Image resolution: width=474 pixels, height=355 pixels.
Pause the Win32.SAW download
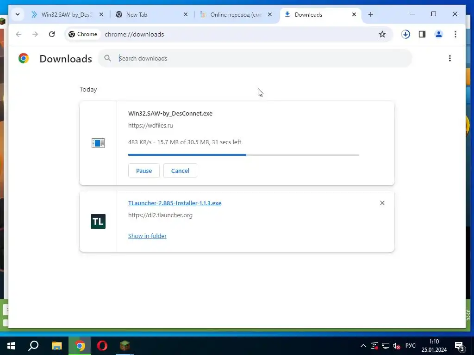(x=144, y=171)
